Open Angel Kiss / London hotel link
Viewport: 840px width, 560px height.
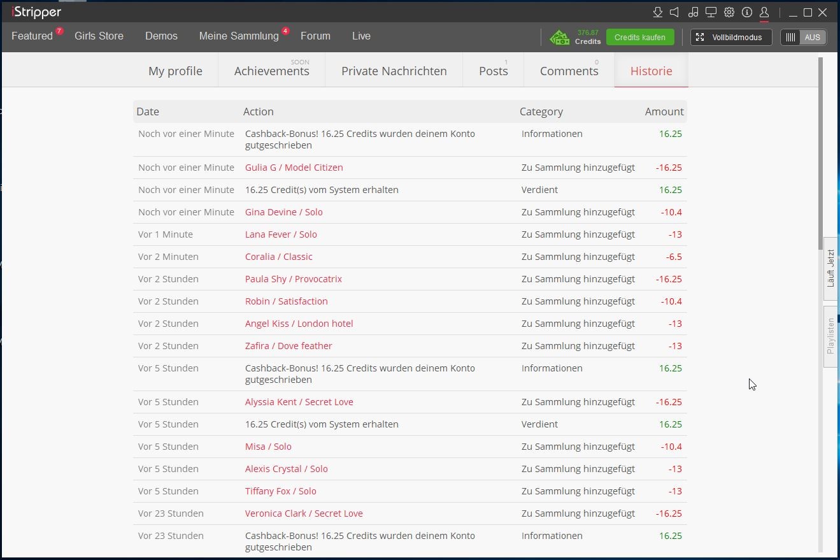(299, 324)
